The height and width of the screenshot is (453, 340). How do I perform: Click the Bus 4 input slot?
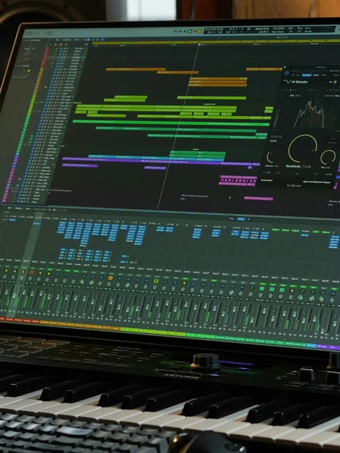coord(306,231)
